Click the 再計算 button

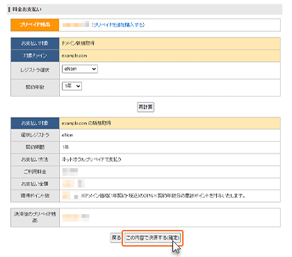pos(145,107)
